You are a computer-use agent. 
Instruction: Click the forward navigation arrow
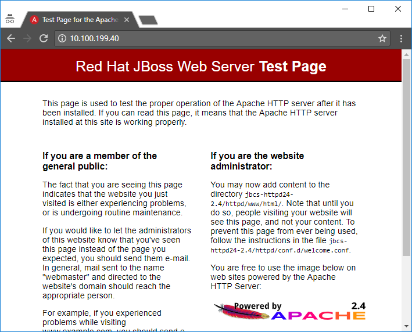click(27, 38)
